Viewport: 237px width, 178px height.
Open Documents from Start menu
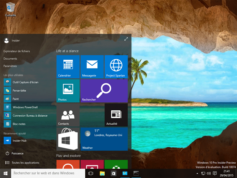(10, 58)
